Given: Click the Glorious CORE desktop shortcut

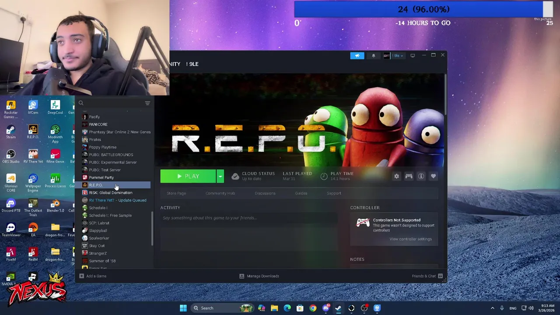Looking at the screenshot, I should pyautogui.click(x=11, y=183).
